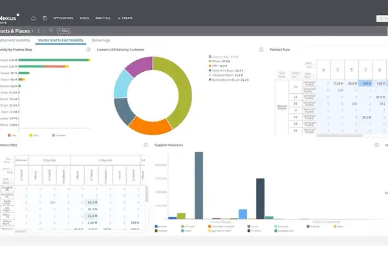Image resolution: width=388 pixels, height=259 pixels.
Task: Click the clipboard icon next to home
Action: click(45, 18)
